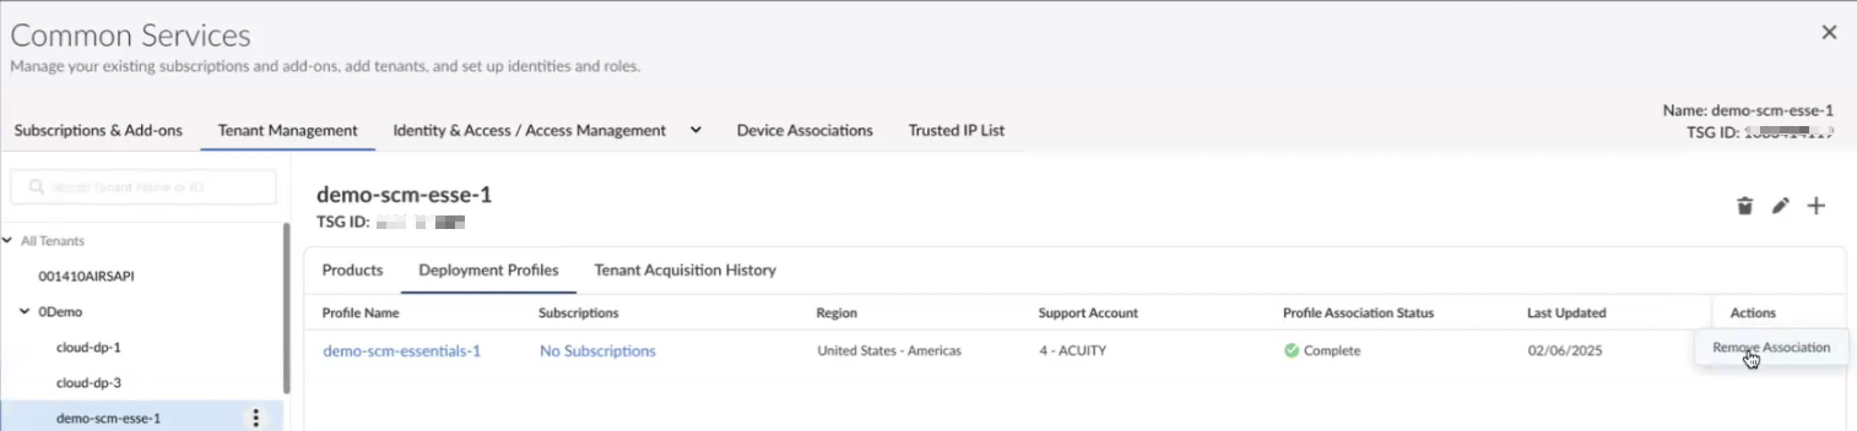Expand the Identity & Access dropdown arrow

[x=695, y=130]
